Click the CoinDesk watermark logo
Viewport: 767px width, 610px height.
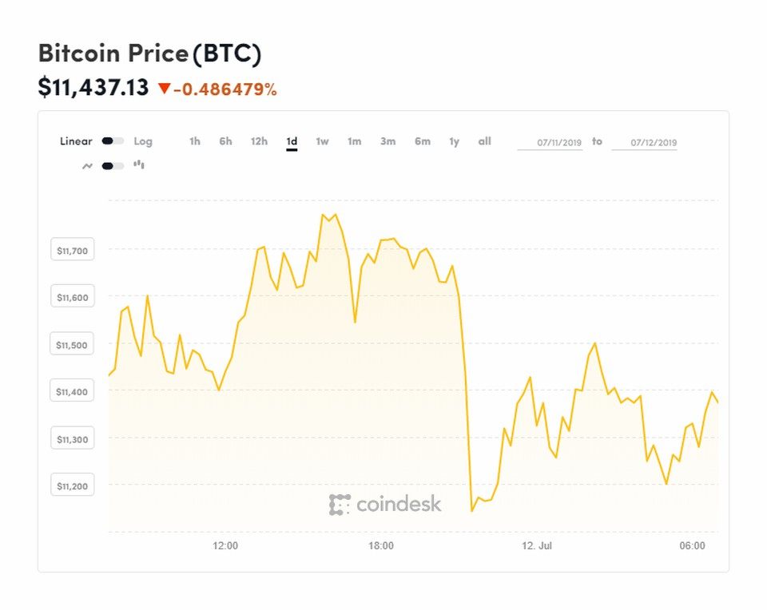384,505
